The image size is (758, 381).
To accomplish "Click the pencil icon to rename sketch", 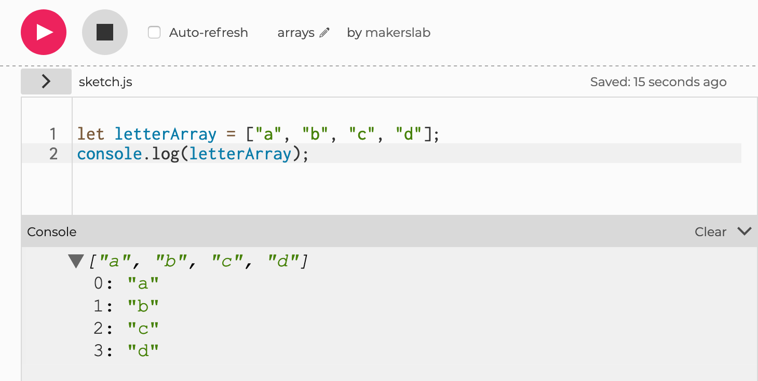I will click(324, 33).
